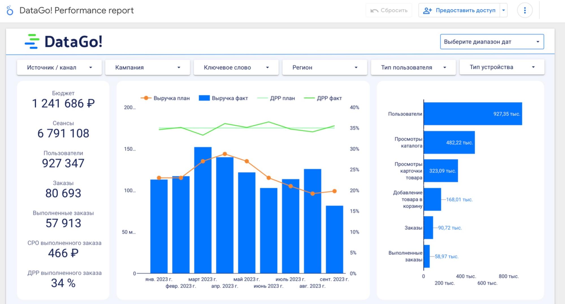Click the Looker Studio logo icon
565x304 pixels.
click(10, 10)
